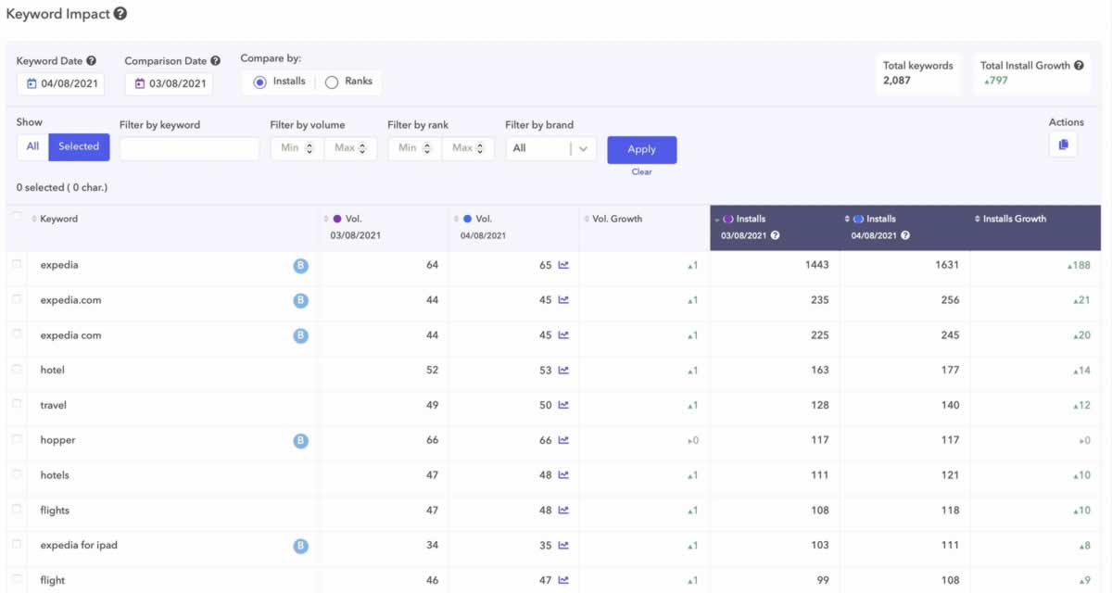Show Selected keywords only
Screen dimensions: 1112x593
coord(79,146)
